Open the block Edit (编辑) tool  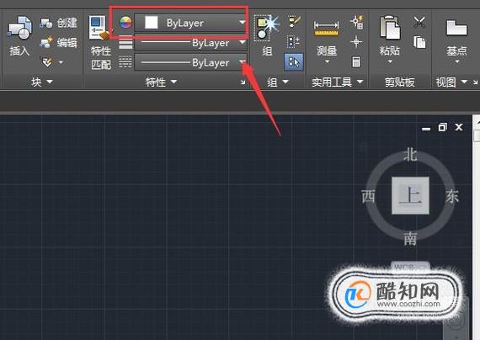point(58,43)
